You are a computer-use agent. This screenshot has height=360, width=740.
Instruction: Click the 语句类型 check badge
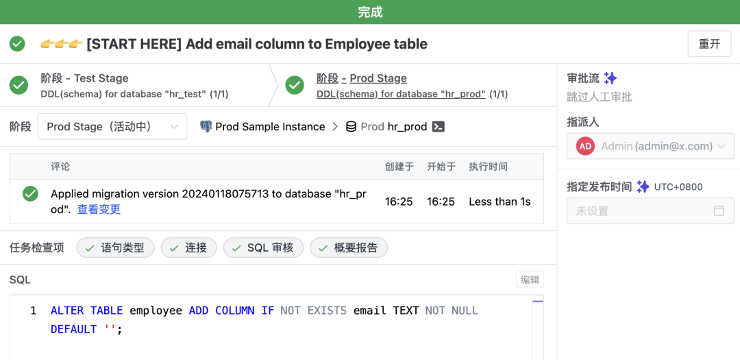[x=116, y=248]
